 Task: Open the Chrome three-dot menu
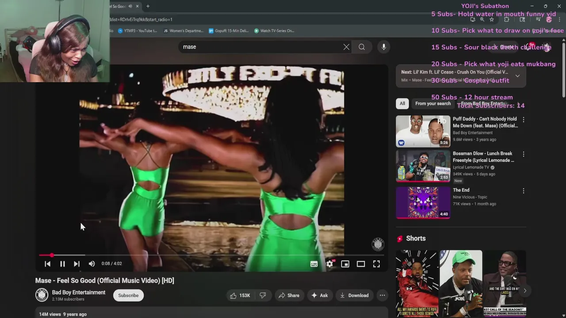tap(559, 19)
